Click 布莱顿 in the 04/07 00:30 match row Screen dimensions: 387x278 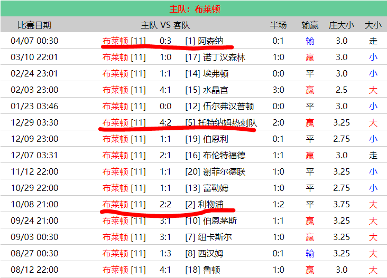[x=115, y=41]
